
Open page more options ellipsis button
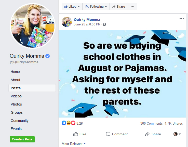click(132, 7)
